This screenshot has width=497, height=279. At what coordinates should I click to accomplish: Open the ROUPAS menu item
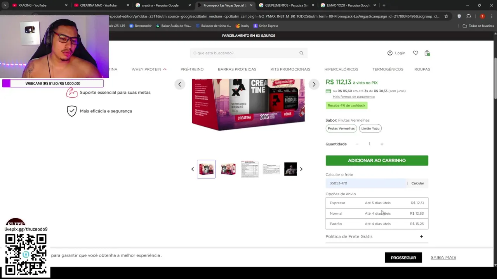(422, 69)
